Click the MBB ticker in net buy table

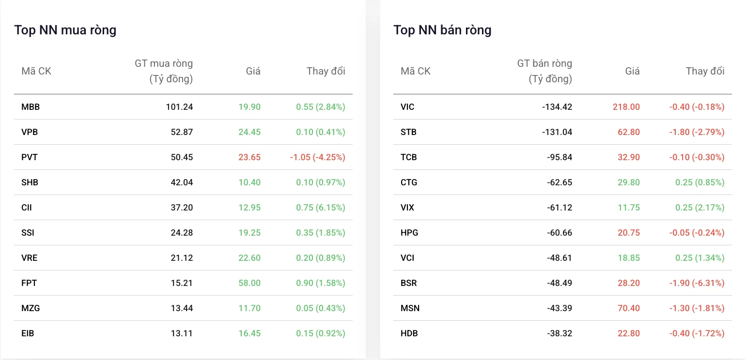tap(31, 107)
